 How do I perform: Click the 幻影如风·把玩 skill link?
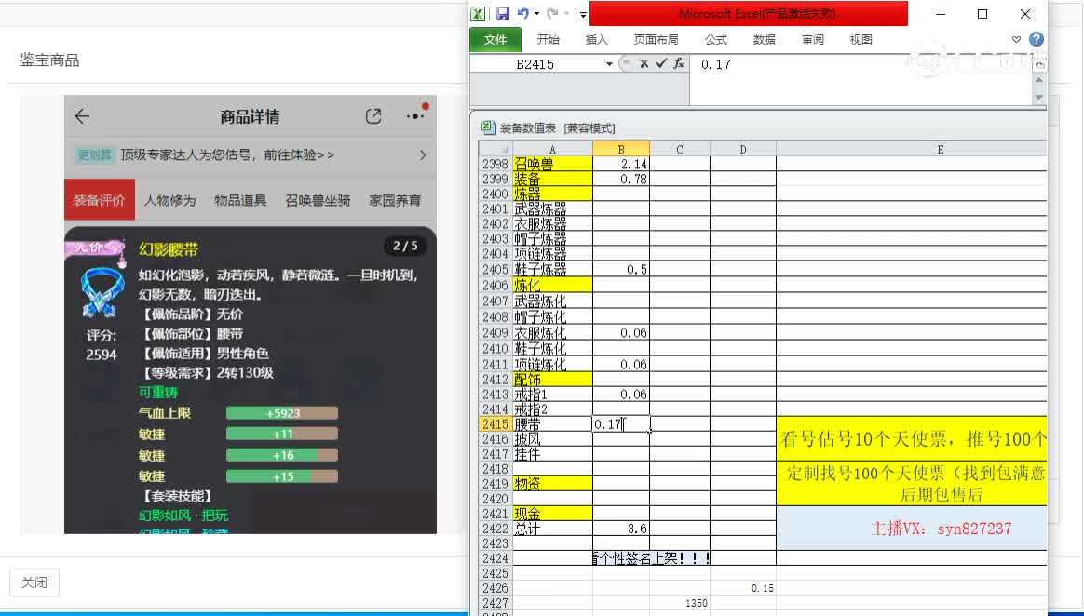[183, 516]
